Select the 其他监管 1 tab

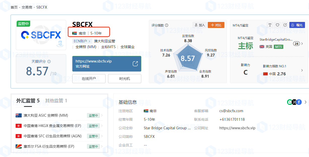point(56,101)
